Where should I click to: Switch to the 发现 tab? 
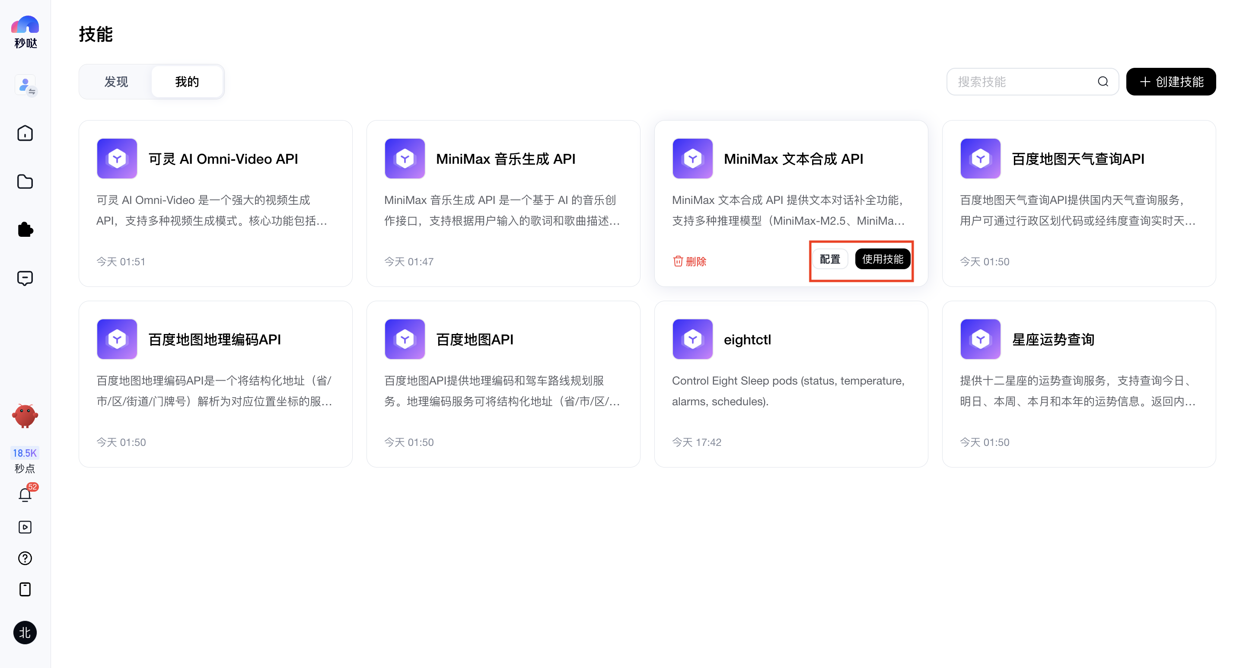pyautogui.click(x=116, y=82)
